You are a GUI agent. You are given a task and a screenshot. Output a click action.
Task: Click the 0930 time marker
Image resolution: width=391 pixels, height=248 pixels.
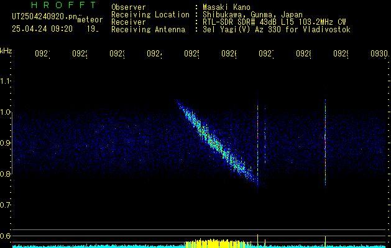379,54
